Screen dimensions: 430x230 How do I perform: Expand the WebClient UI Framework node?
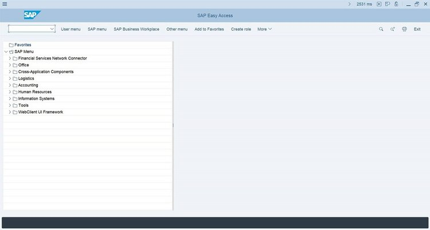coord(10,112)
